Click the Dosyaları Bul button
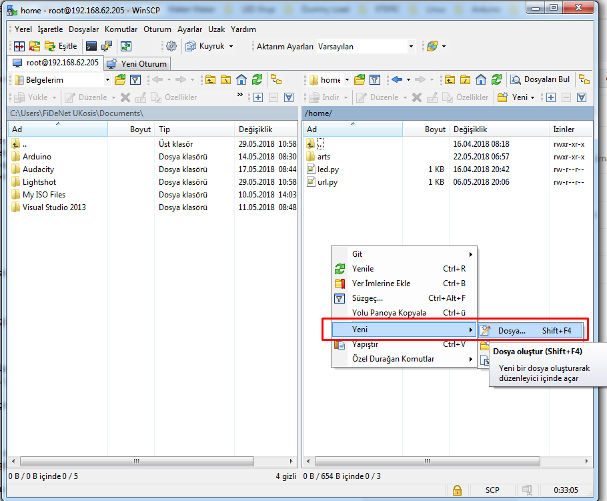The width and height of the screenshot is (607, 501). pos(540,80)
